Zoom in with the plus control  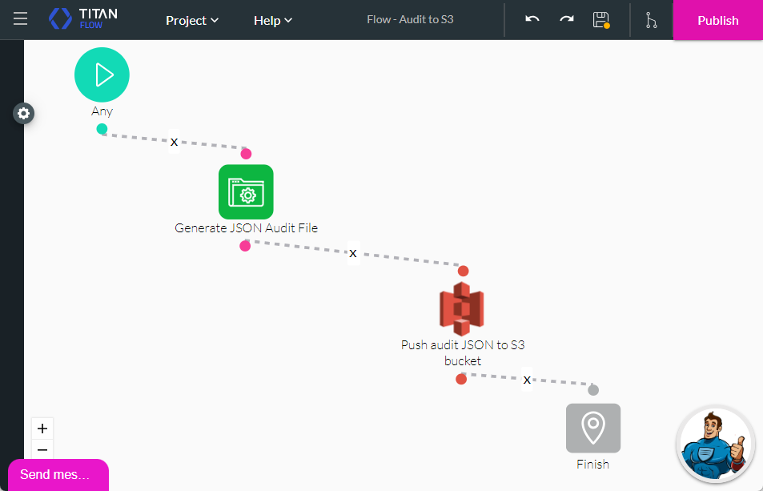tap(42, 428)
